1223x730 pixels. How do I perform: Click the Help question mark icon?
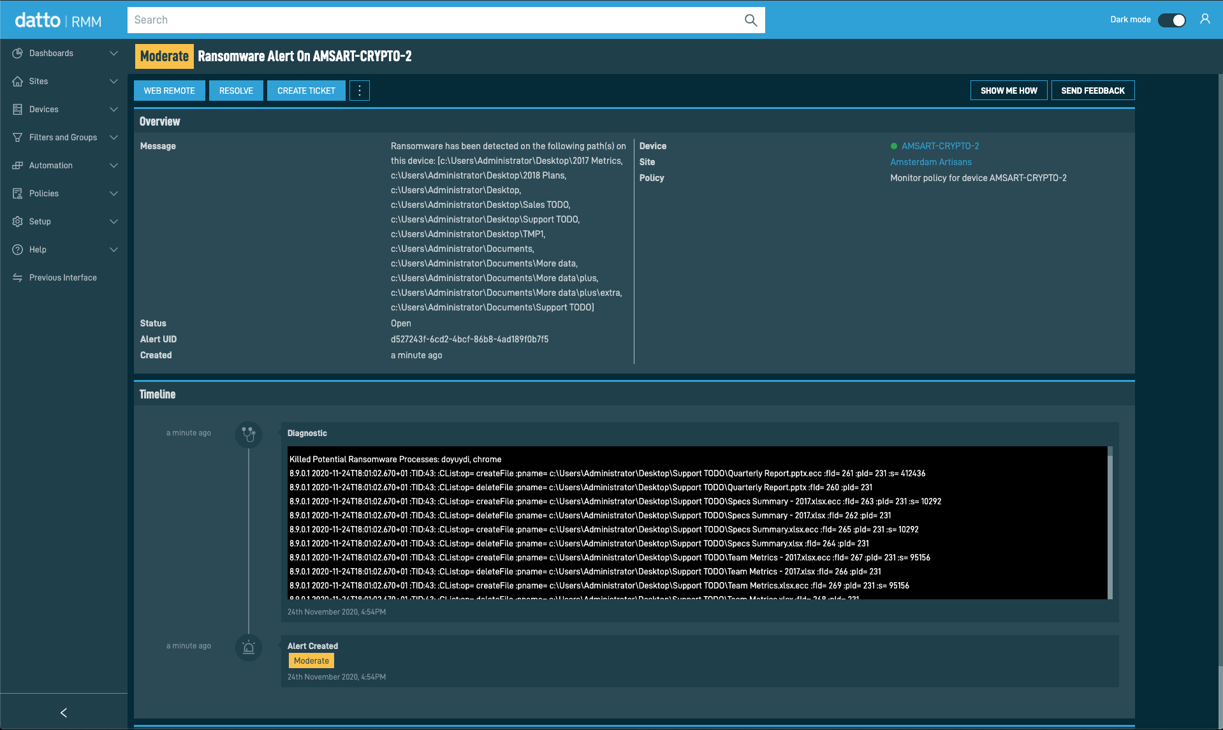tap(18, 249)
